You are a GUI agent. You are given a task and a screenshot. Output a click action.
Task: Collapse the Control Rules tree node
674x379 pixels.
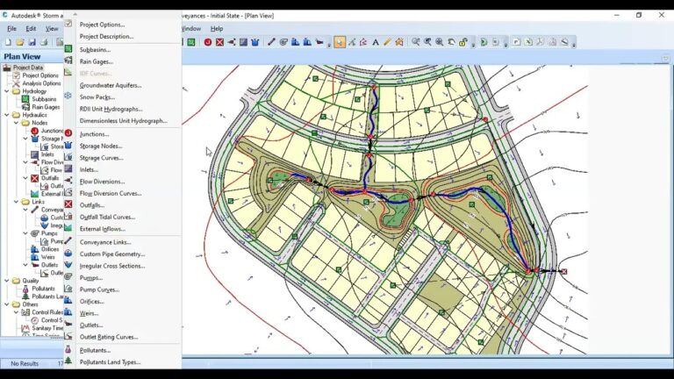pos(17,312)
